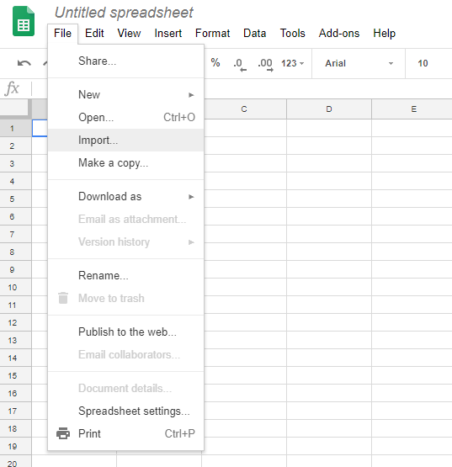The image size is (452, 467).
Task: Select Import... in File menu
Action: click(x=125, y=140)
